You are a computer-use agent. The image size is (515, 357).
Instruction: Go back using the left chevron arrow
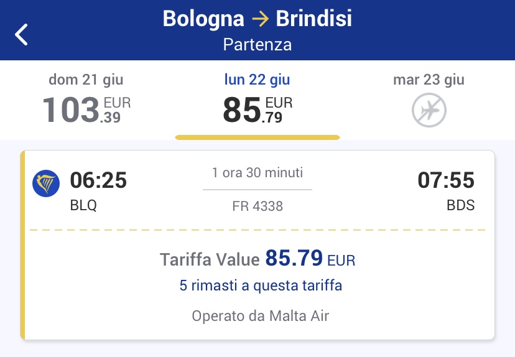pos(22,34)
